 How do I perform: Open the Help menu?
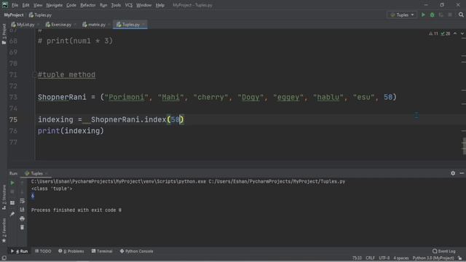coord(160,5)
